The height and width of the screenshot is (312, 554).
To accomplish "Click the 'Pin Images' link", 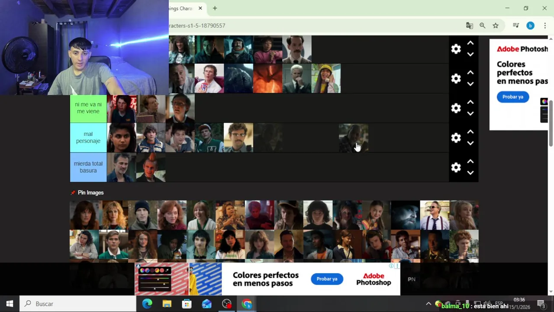I will [90, 193].
